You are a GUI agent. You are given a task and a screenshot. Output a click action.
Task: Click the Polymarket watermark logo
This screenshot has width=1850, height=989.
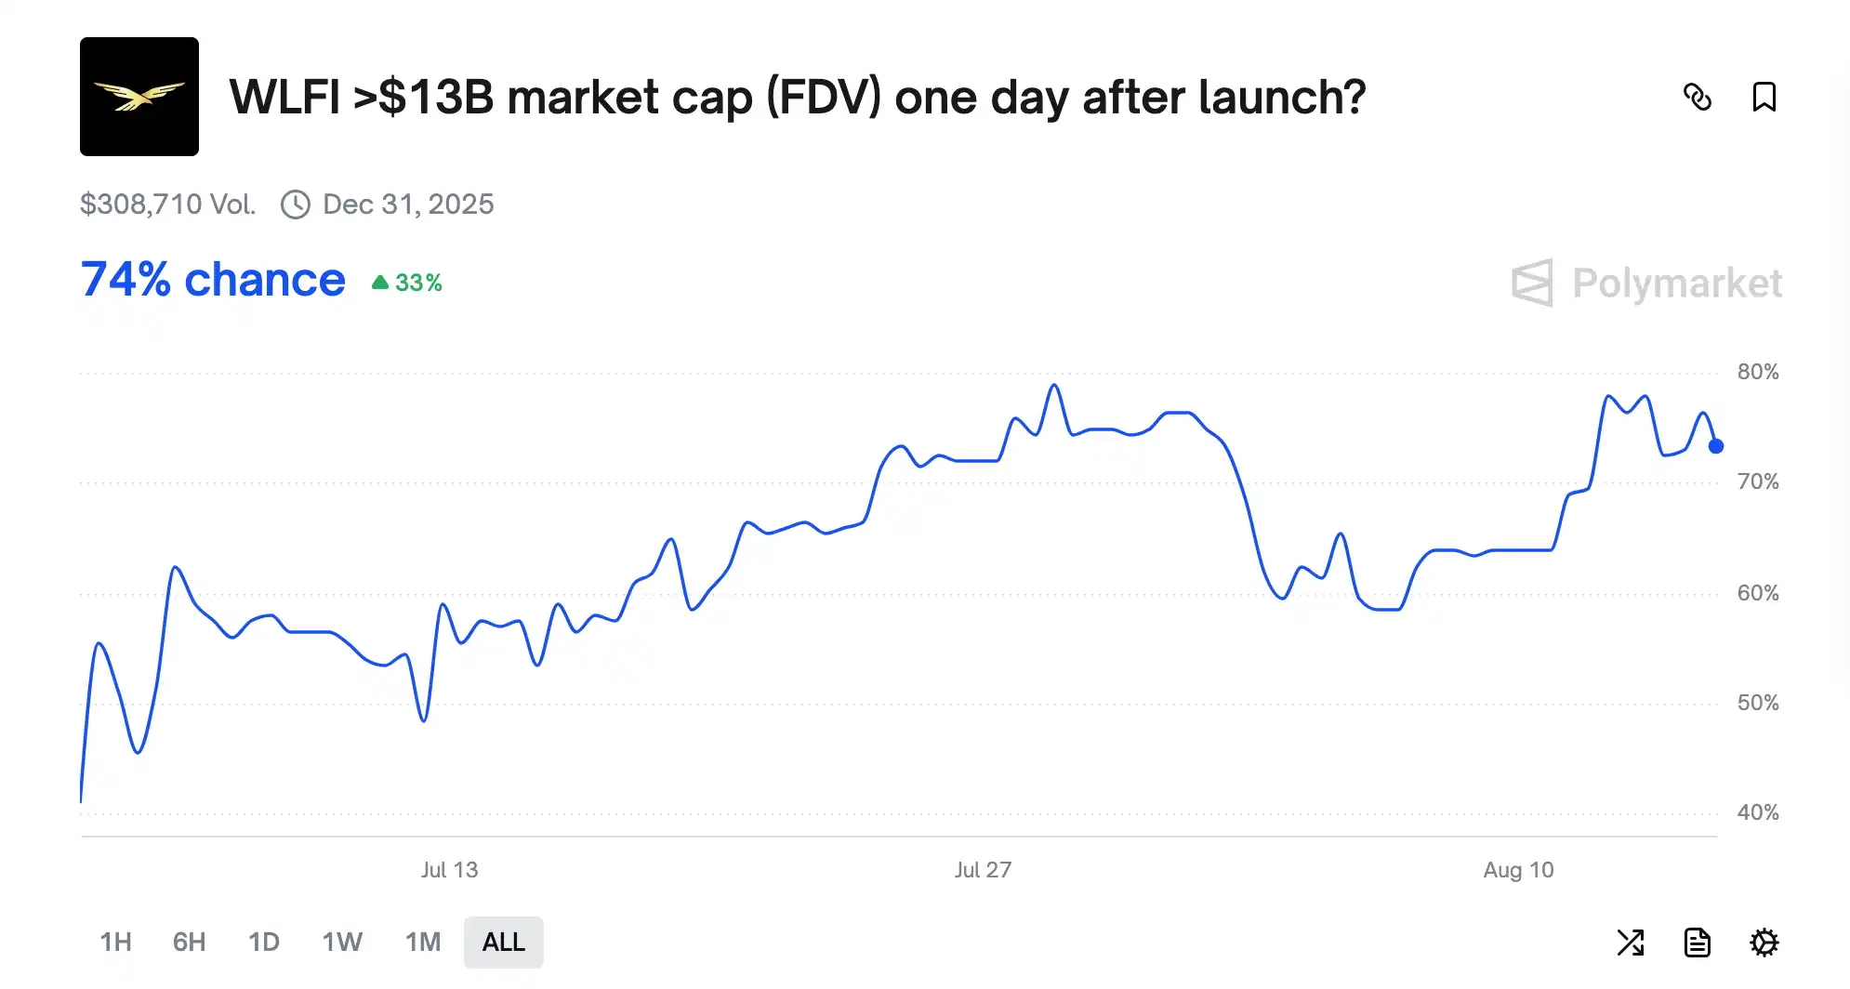1646,283
